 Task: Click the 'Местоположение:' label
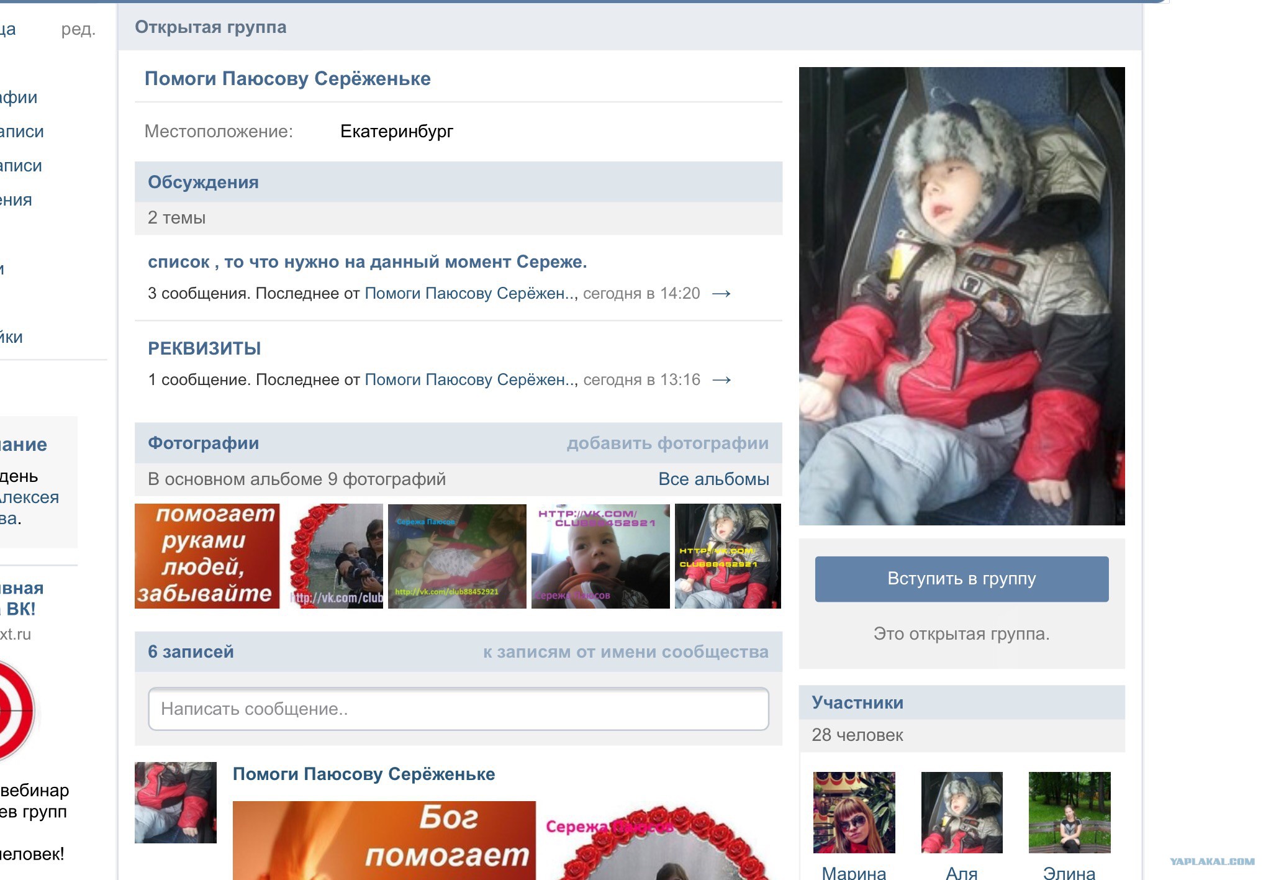pos(219,132)
